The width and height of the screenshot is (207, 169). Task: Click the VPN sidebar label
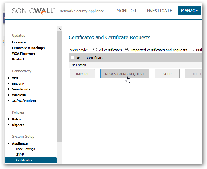(x=15, y=78)
